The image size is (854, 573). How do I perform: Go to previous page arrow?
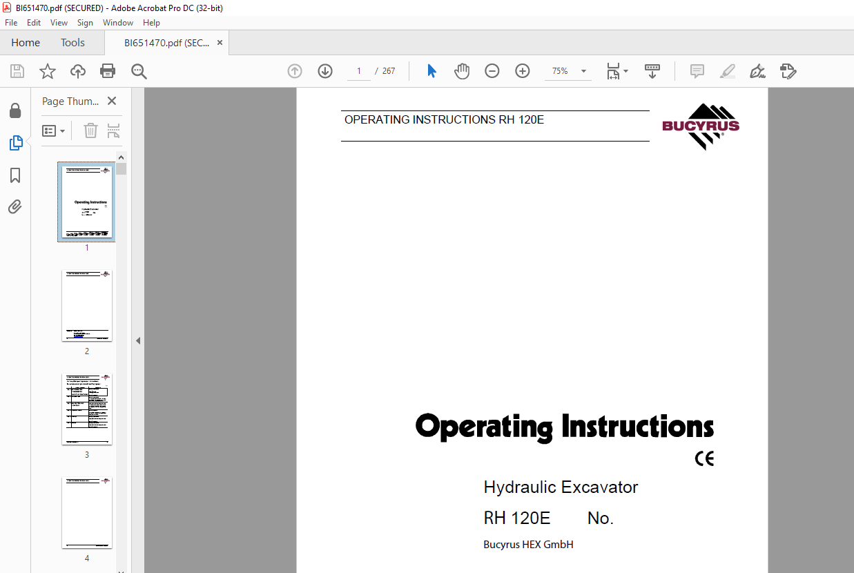pos(295,71)
